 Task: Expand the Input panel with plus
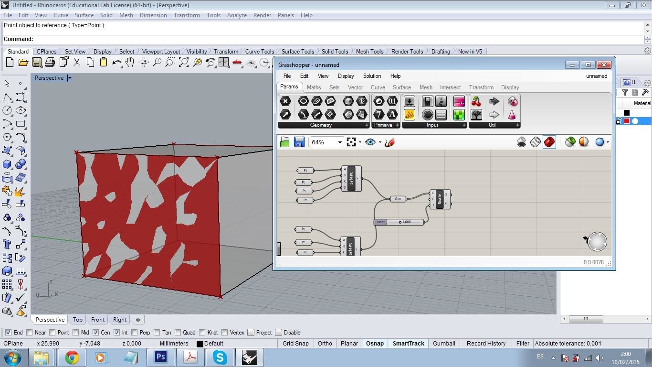coord(463,125)
